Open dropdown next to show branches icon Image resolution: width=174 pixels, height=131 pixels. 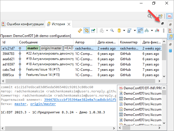coord(152,31)
